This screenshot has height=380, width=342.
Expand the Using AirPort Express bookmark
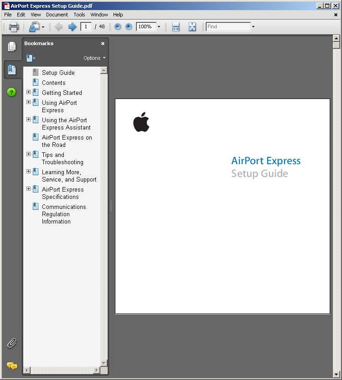29,102
